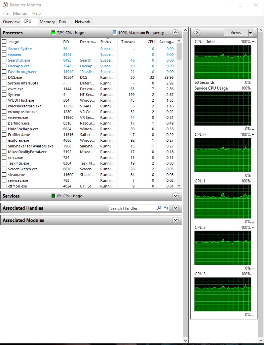Image resolution: width=264 pixels, height=345 pixels.
Task: Check the box for DCS.exe
Action: (4, 77)
